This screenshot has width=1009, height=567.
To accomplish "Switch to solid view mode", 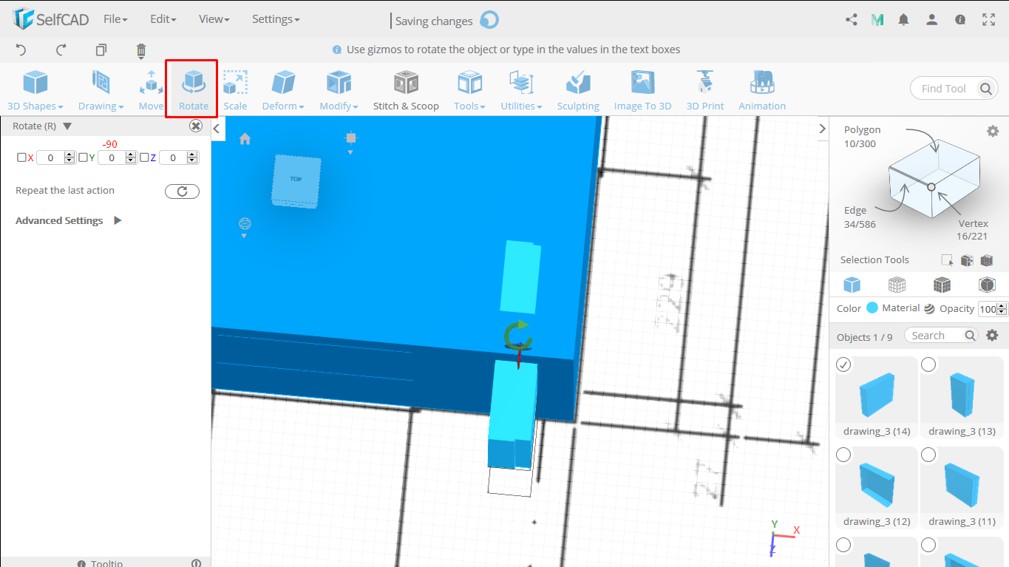I will click(x=852, y=285).
